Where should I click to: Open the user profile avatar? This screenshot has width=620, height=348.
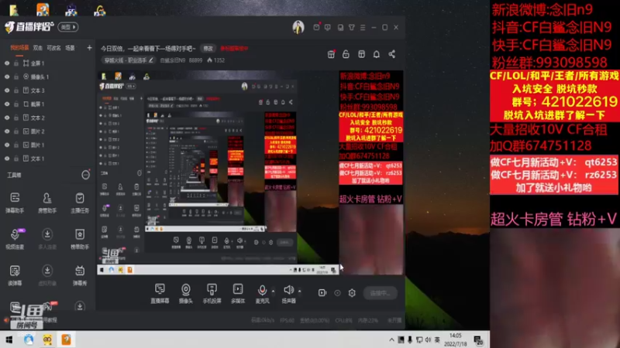click(298, 27)
